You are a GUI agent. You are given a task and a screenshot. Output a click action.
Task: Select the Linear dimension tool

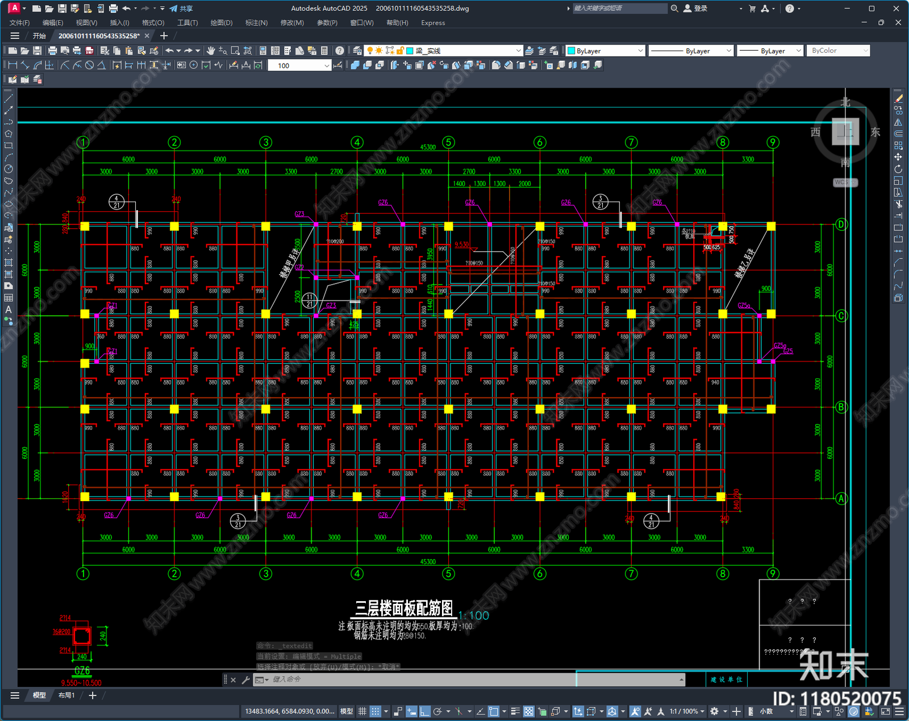point(12,65)
